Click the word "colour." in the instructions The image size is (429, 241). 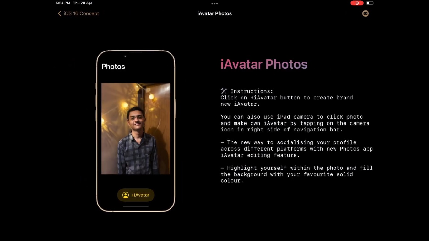pyautogui.click(x=232, y=181)
